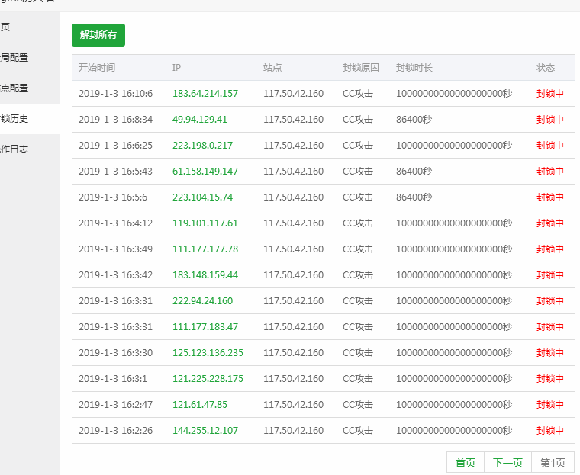The width and height of the screenshot is (580, 475).
Task: Open IP link 61.158.149.147
Action: pyautogui.click(x=205, y=171)
